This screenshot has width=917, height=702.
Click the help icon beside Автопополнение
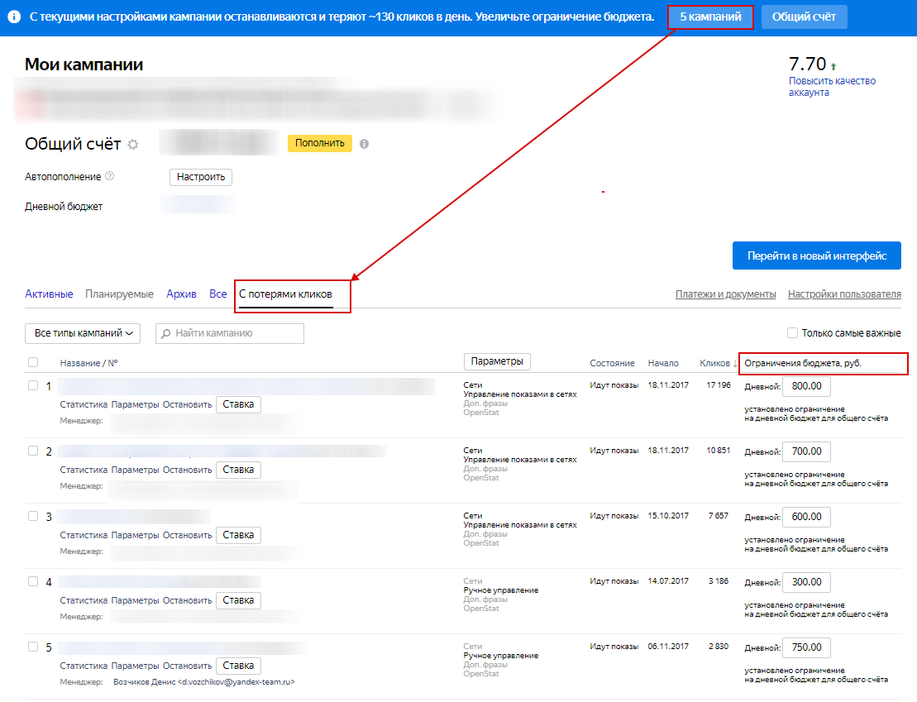109,176
